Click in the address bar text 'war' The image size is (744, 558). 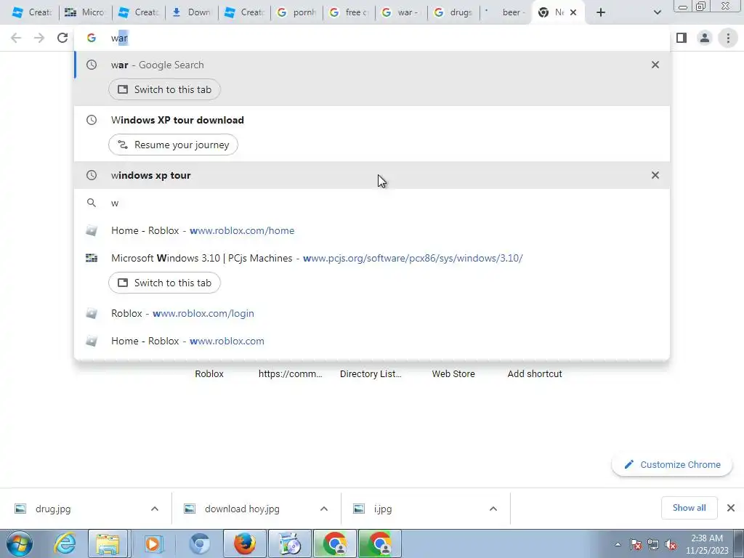click(120, 38)
